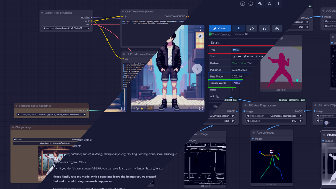This screenshot has height=189, width=336.
Task: Click the '2 years ago' verified link
Action: click(x=226, y=34)
